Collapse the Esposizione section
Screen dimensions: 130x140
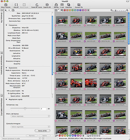coord(6,68)
